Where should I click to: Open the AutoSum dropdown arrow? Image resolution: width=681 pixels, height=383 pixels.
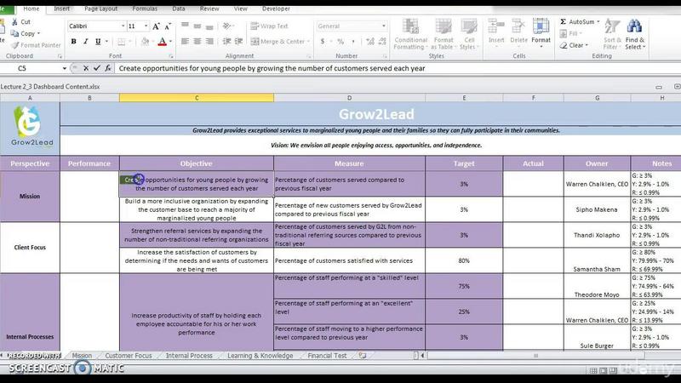[598, 22]
